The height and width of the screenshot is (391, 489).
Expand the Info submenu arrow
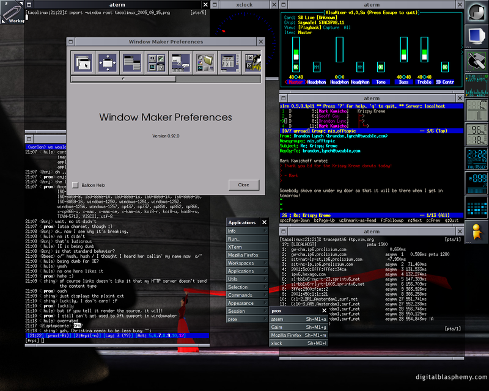pyautogui.click(x=265, y=231)
